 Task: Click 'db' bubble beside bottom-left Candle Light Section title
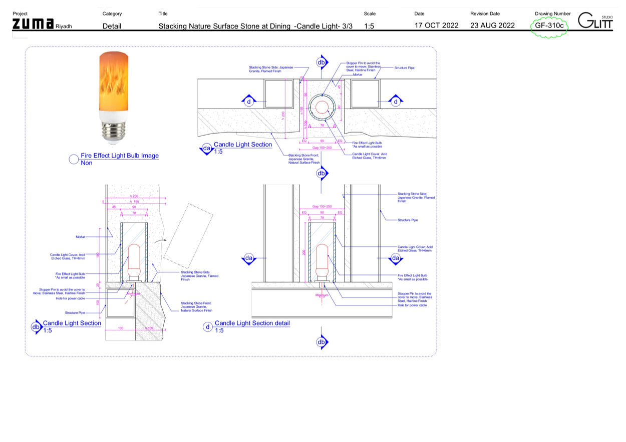(36, 327)
